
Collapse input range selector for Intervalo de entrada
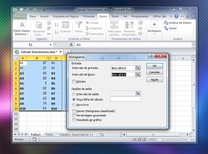[x=138, y=68]
